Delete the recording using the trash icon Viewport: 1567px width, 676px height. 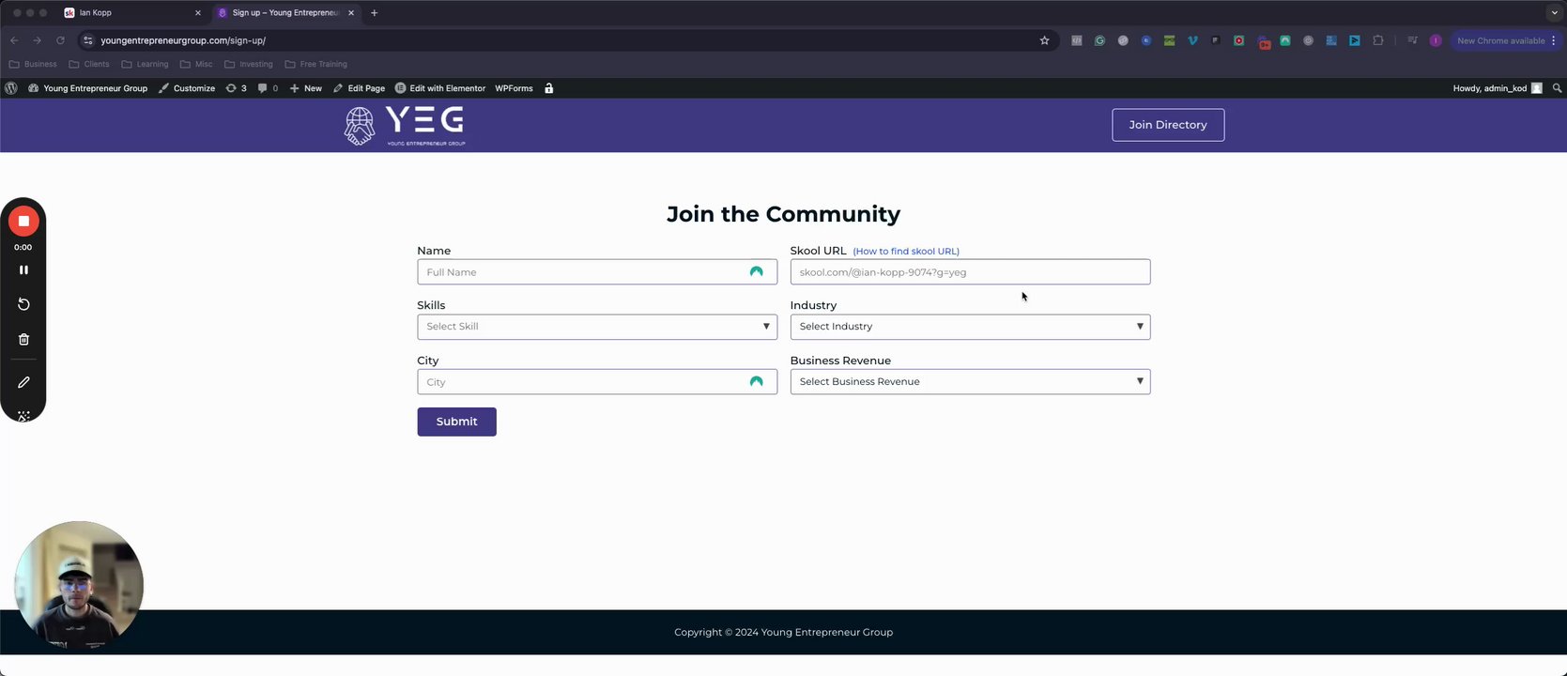click(x=23, y=340)
